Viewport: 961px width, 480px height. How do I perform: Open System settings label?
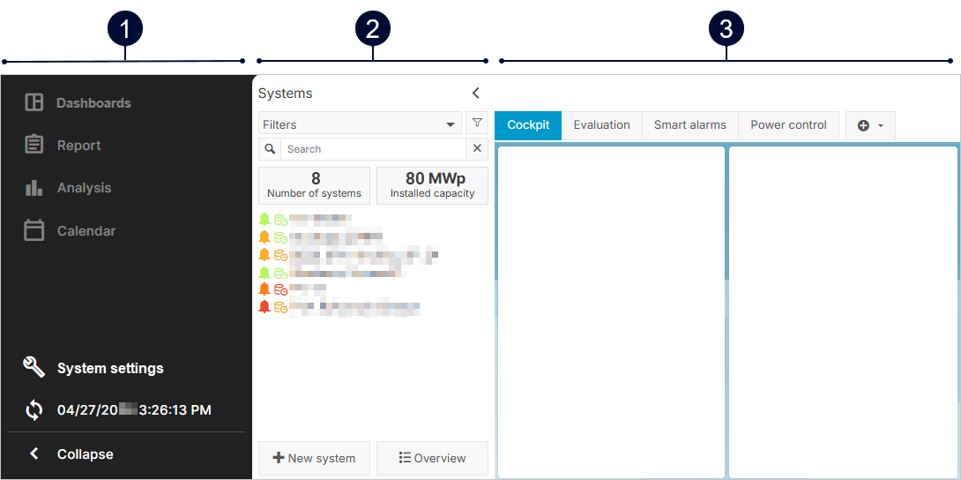tap(110, 369)
